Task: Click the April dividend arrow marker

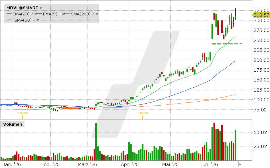Action: [143, 117]
